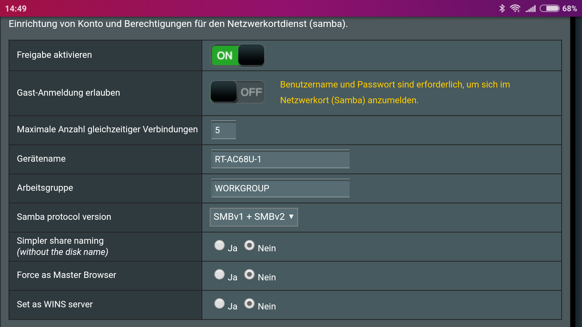Screen dimensions: 582x327
Task: Tap the Bluetooth status icon
Action: pos(502,8)
